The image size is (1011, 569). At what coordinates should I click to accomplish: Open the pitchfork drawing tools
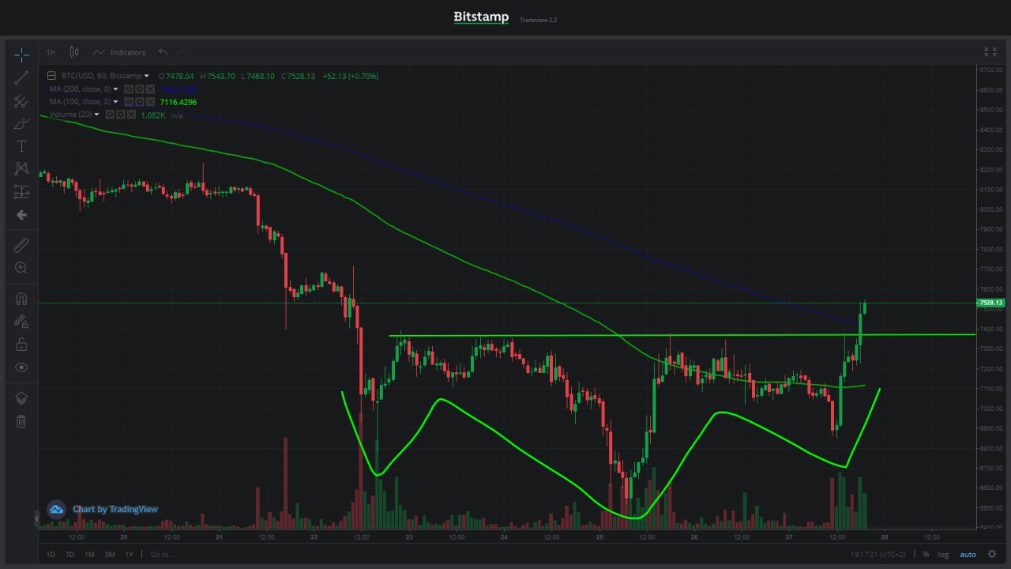(21, 100)
